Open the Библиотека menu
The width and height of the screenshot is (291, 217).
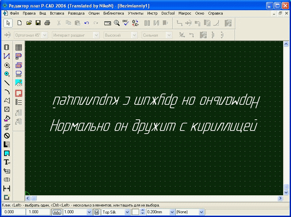tap(114, 13)
